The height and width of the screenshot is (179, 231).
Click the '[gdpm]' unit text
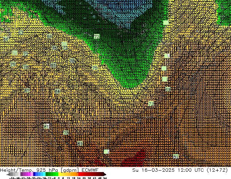[x=70, y=170]
